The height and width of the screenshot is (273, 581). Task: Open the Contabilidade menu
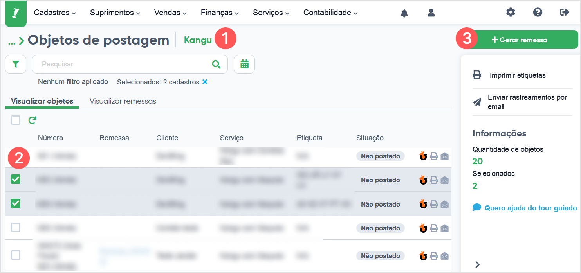click(330, 13)
